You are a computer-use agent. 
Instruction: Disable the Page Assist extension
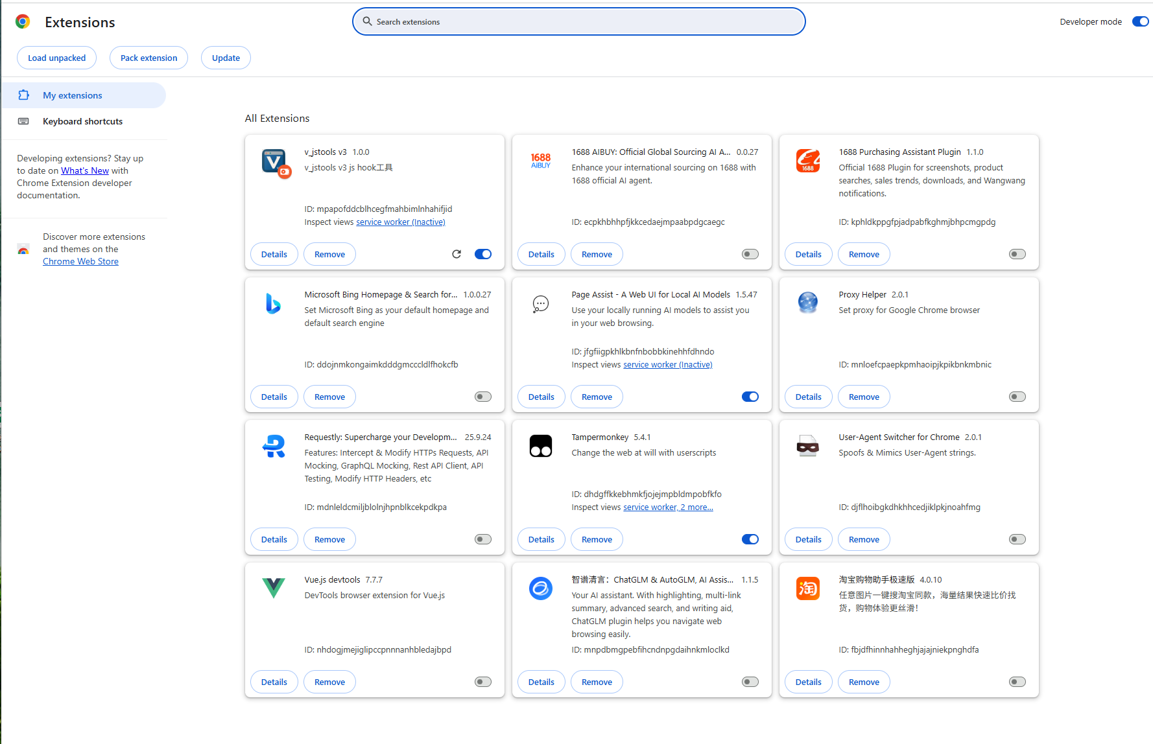click(750, 397)
